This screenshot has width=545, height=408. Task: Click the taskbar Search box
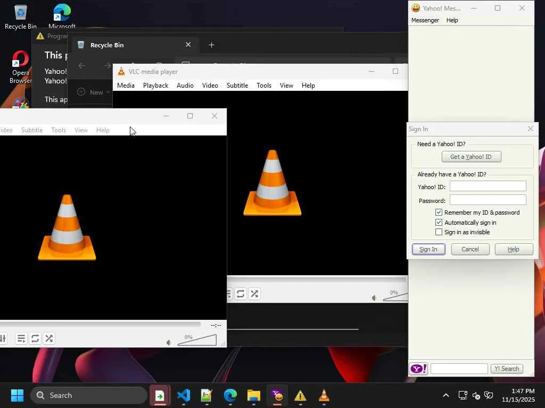coord(89,395)
